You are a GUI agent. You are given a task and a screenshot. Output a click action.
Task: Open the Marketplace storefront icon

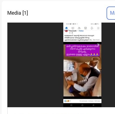click(86, 28)
